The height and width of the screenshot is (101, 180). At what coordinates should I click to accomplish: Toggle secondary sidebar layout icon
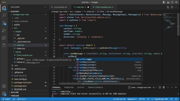[x=172, y=2]
